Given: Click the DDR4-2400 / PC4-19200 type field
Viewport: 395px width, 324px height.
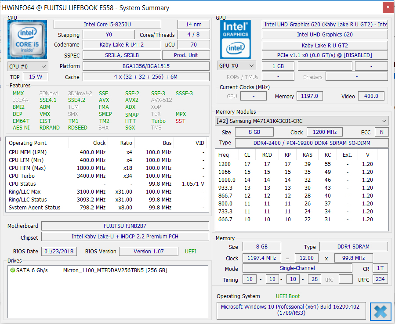Looking at the screenshot, I should 312,143.
